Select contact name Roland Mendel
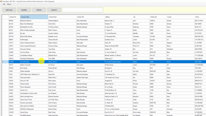Screen dimensions: 206x116 (x=62, y=68)
